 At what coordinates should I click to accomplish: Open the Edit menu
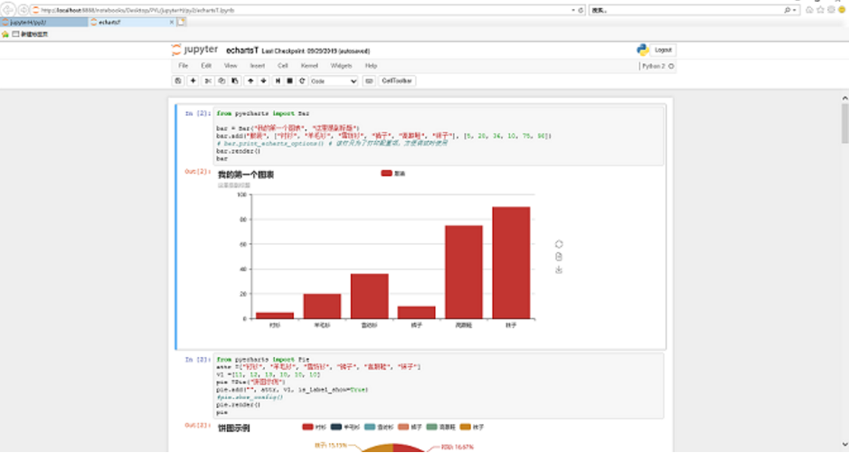(206, 65)
